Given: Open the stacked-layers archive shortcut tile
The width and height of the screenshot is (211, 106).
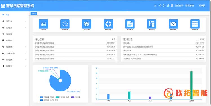Looking at the screenshot, I should 87,24.
